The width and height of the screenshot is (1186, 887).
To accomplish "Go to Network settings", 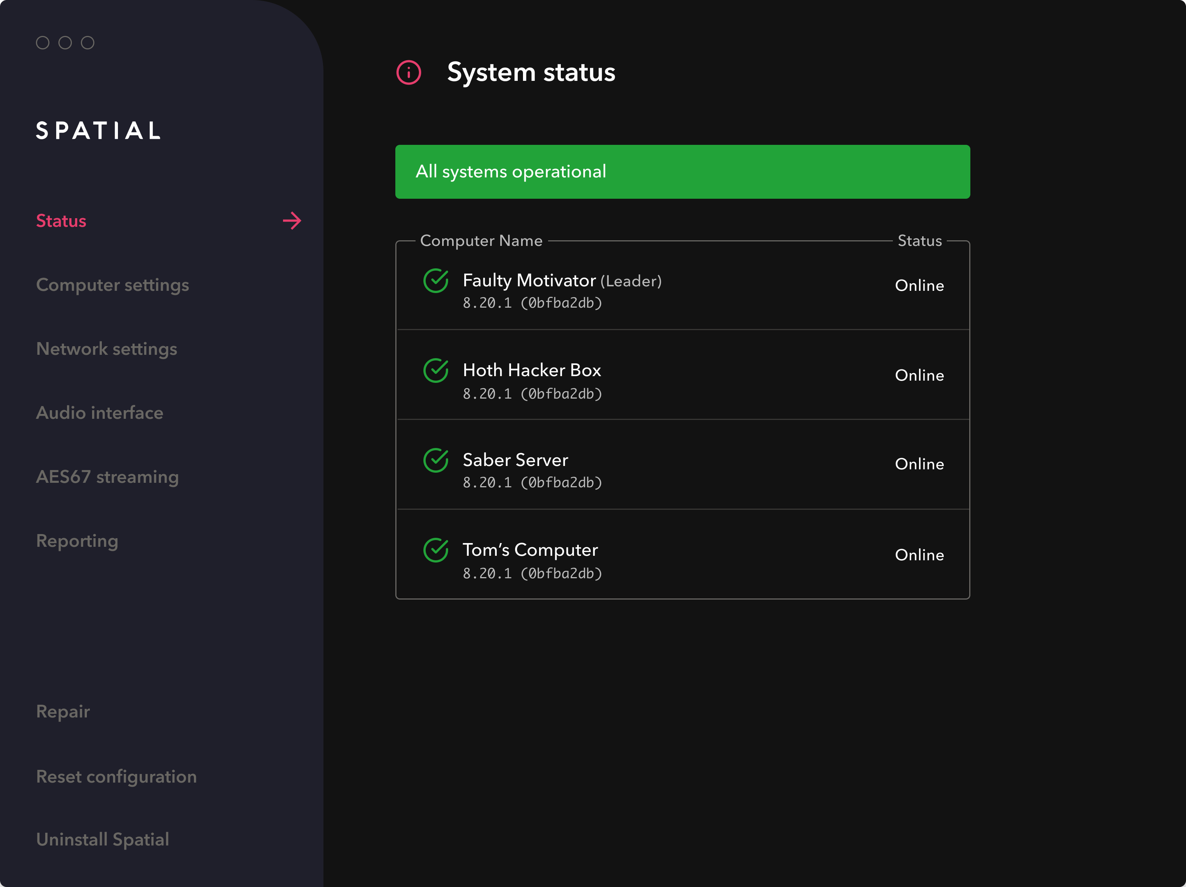I will coord(107,349).
